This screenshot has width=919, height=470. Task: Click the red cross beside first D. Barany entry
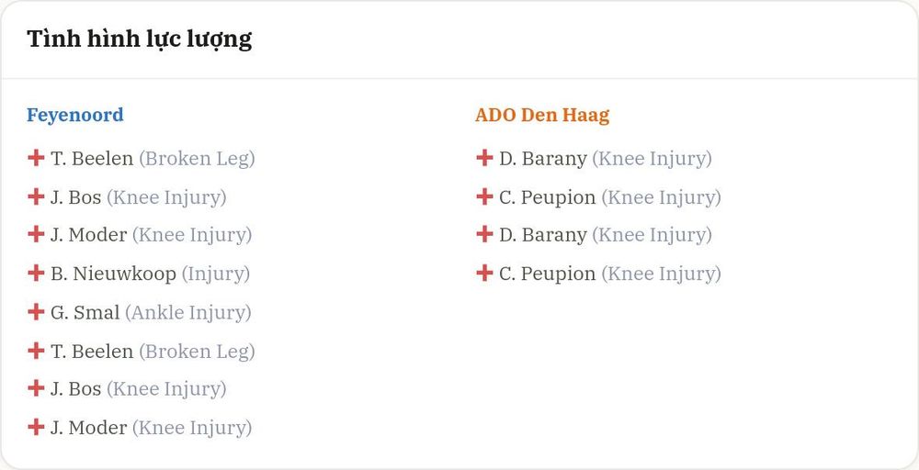pos(484,158)
